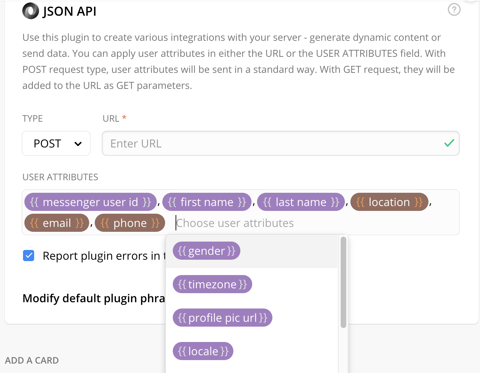
Task: Click the Enter URL input field
Action: point(272,143)
